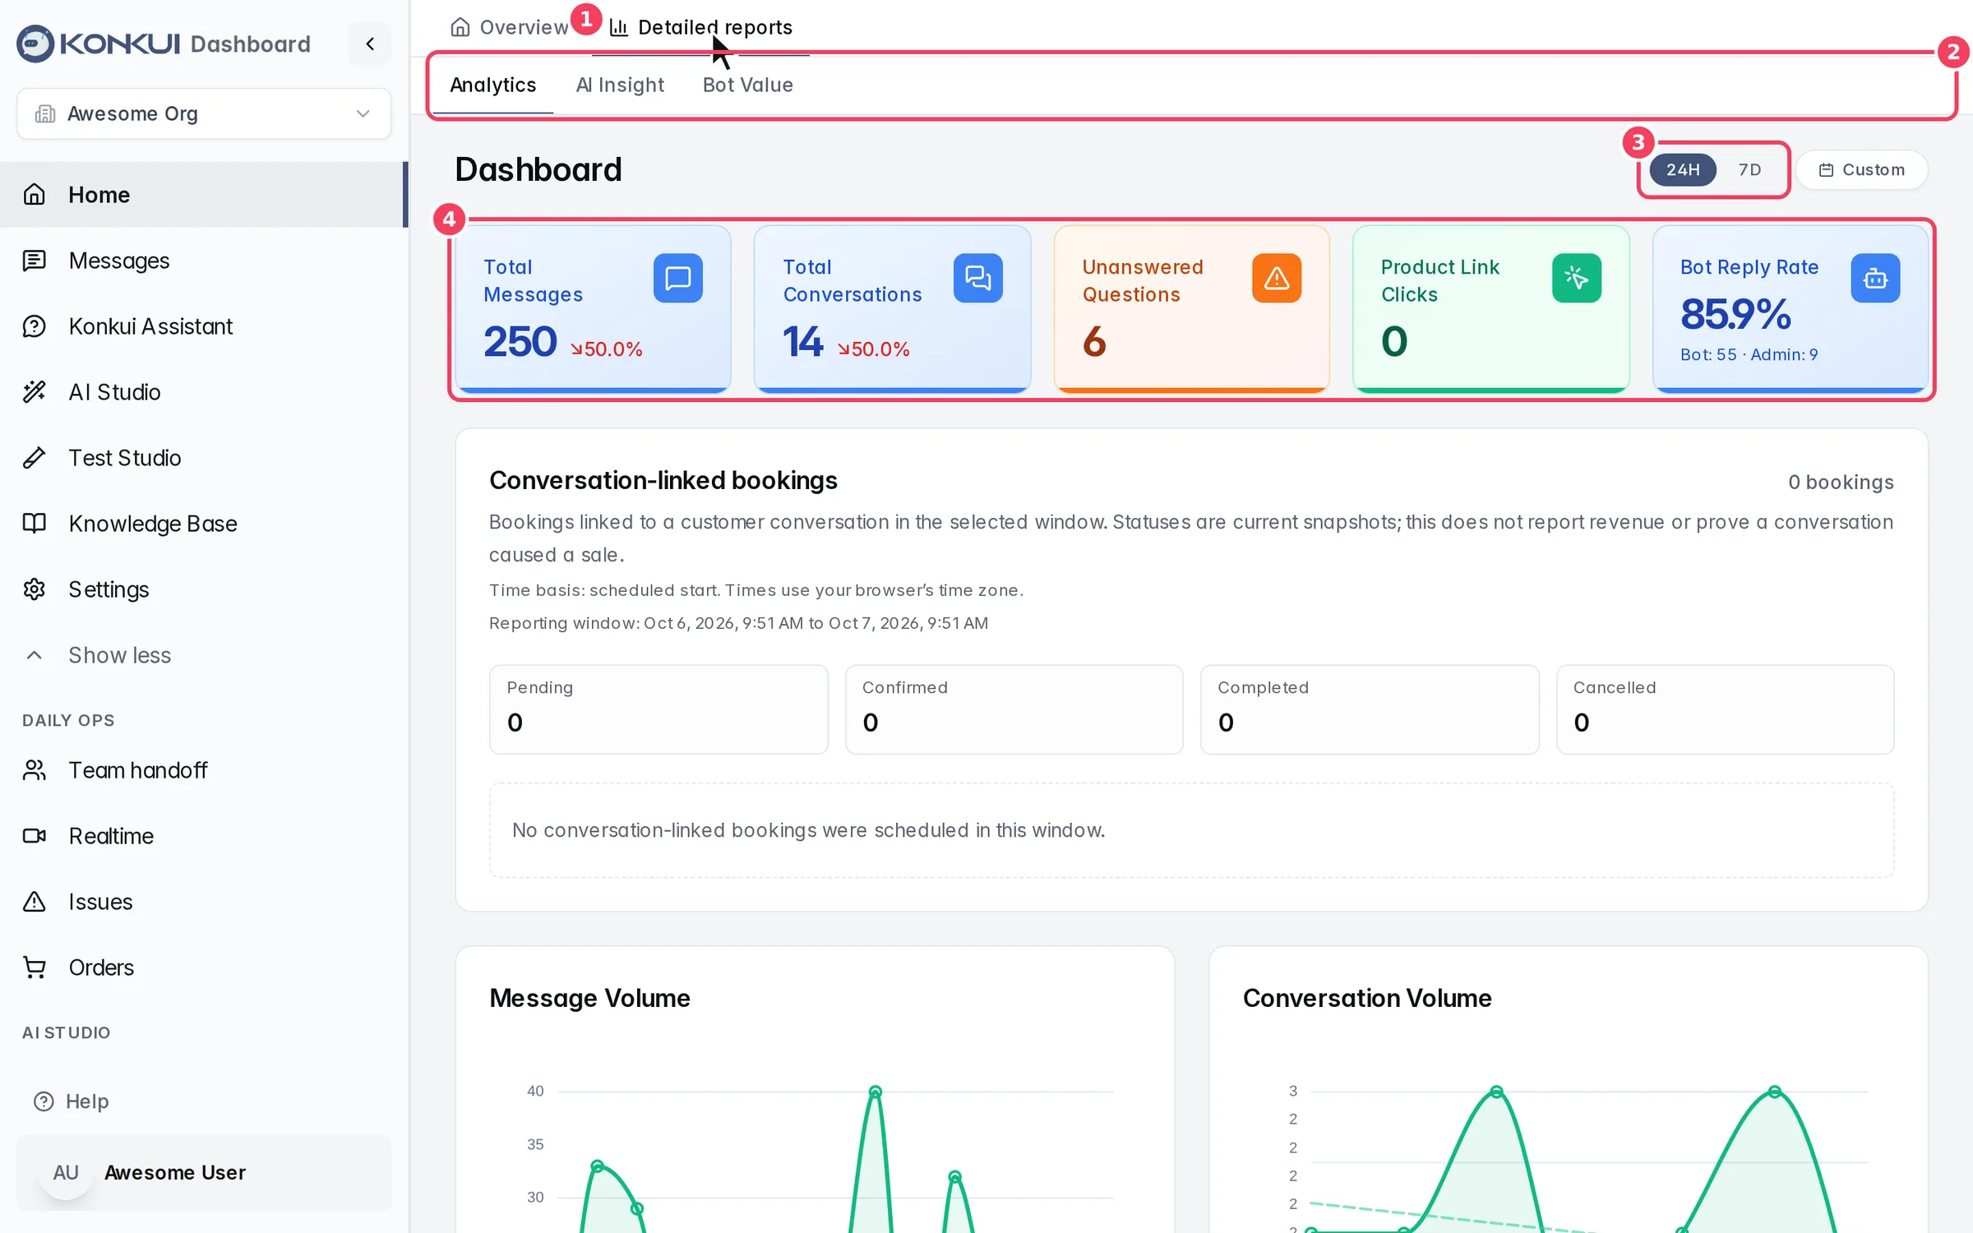Click the Test Studio pencil icon

point(35,458)
